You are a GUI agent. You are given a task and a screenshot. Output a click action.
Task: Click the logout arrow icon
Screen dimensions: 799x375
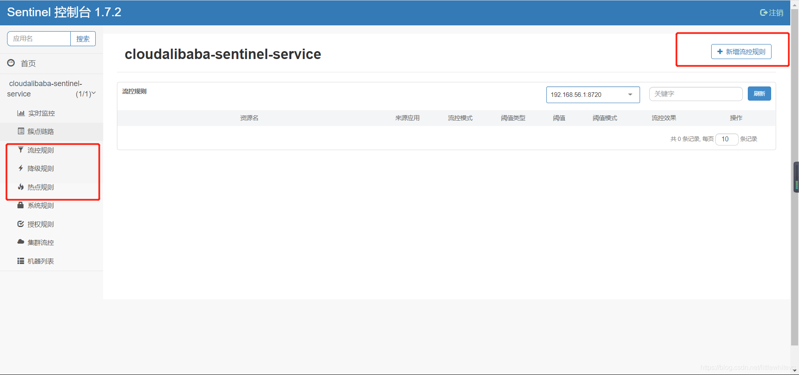(764, 12)
